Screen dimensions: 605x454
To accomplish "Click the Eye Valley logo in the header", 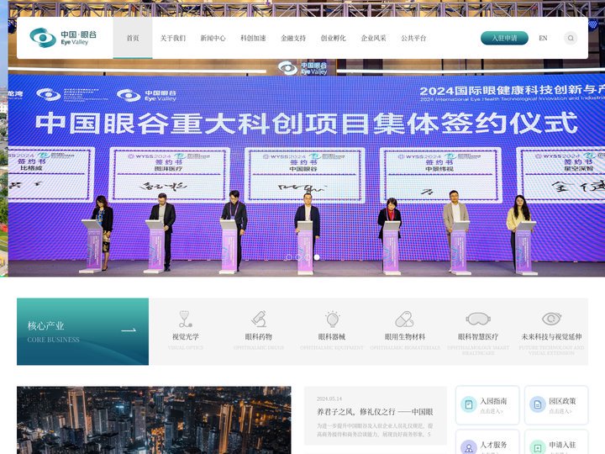I will [63, 38].
